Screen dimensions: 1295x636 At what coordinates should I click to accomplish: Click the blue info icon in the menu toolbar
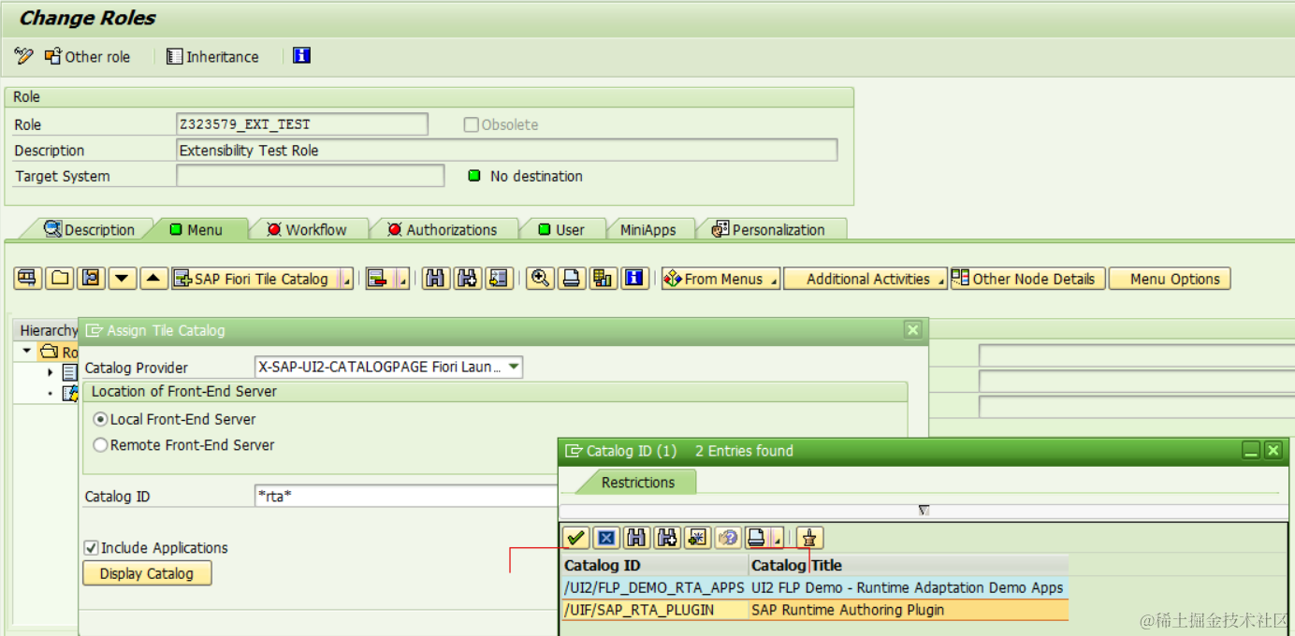tap(635, 279)
